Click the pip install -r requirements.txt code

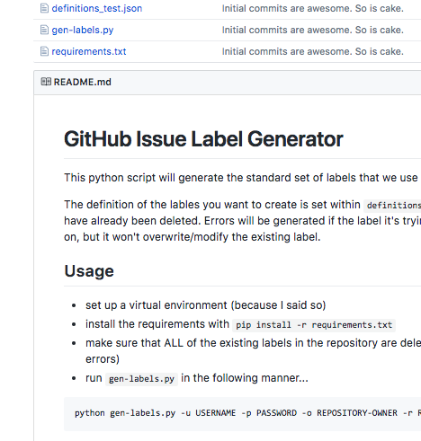point(314,325)
